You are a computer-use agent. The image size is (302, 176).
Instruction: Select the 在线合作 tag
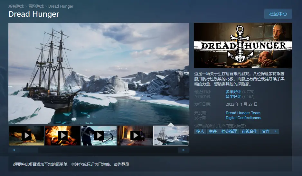(x=250, y=131)
